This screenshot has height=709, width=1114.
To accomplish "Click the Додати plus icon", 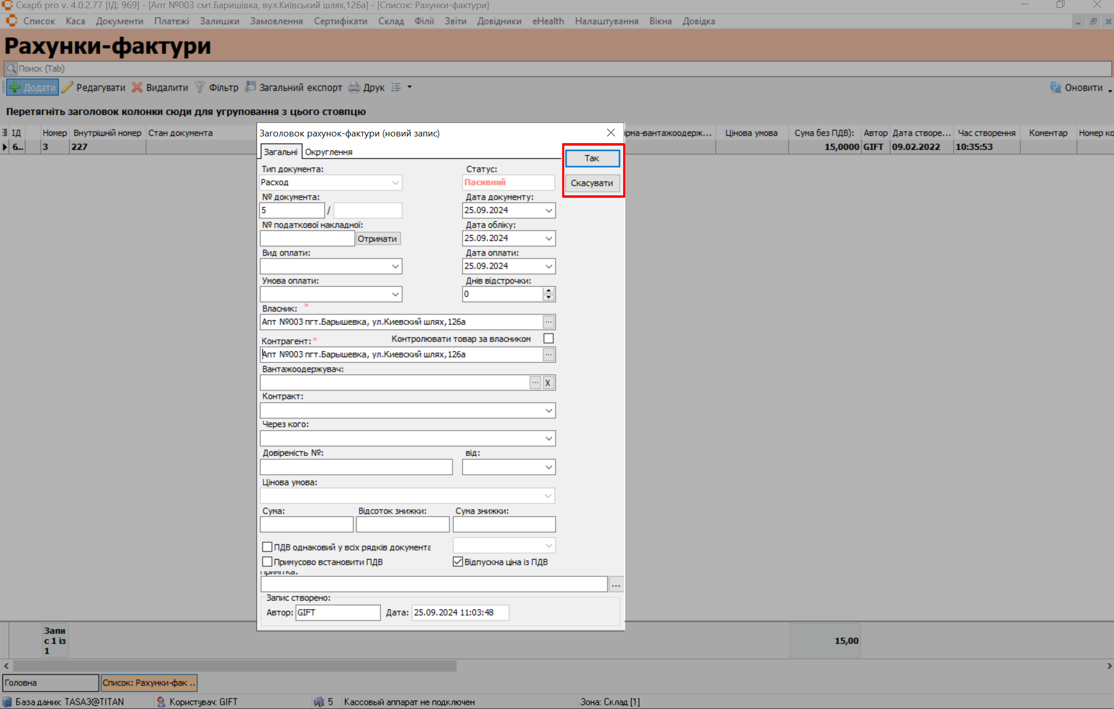I will (15, 87).
